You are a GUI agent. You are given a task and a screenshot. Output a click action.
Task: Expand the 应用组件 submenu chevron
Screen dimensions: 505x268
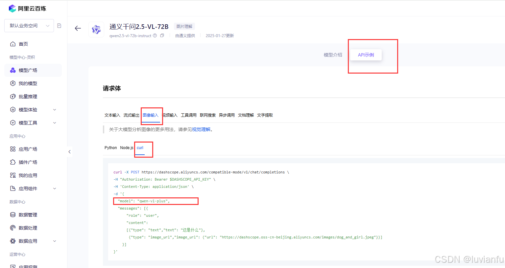click(x=55, y=189)
